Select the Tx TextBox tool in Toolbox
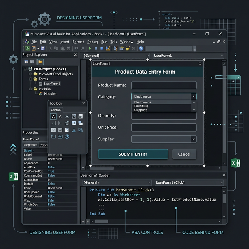 [67, 117]
